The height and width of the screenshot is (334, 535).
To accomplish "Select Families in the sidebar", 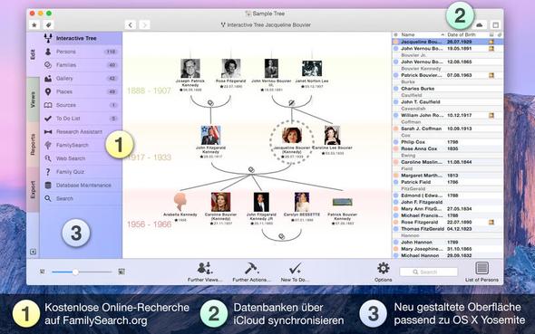I will 82,65.
